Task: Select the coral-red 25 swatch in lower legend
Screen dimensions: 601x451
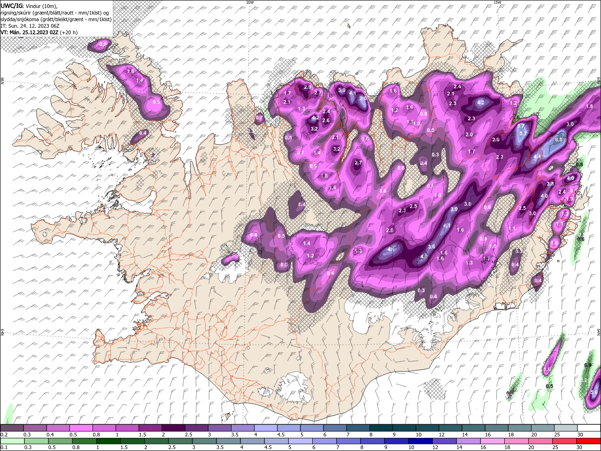Action: click(564, 441)
